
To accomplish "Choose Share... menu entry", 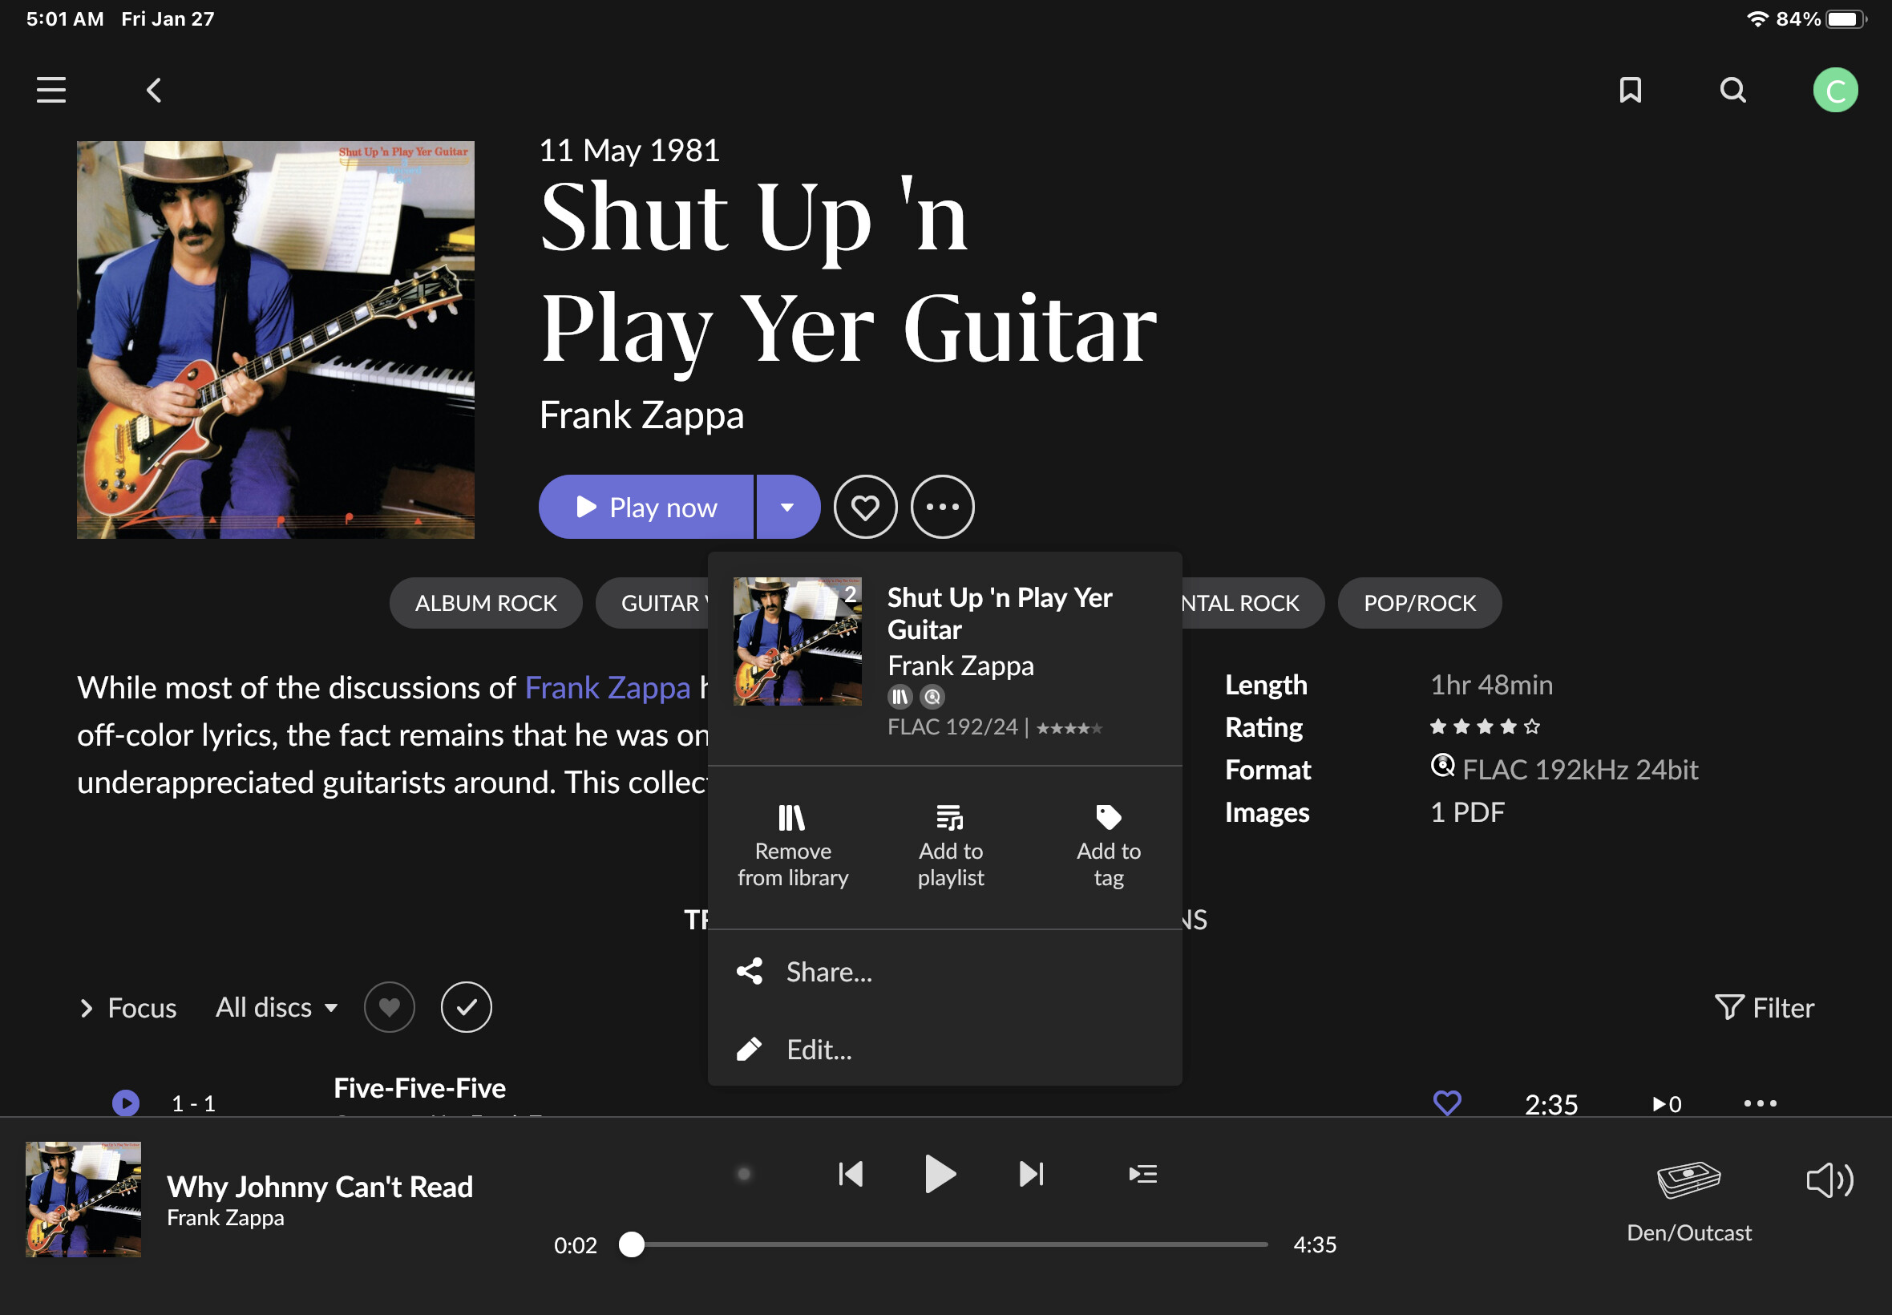I will point(944,973).
